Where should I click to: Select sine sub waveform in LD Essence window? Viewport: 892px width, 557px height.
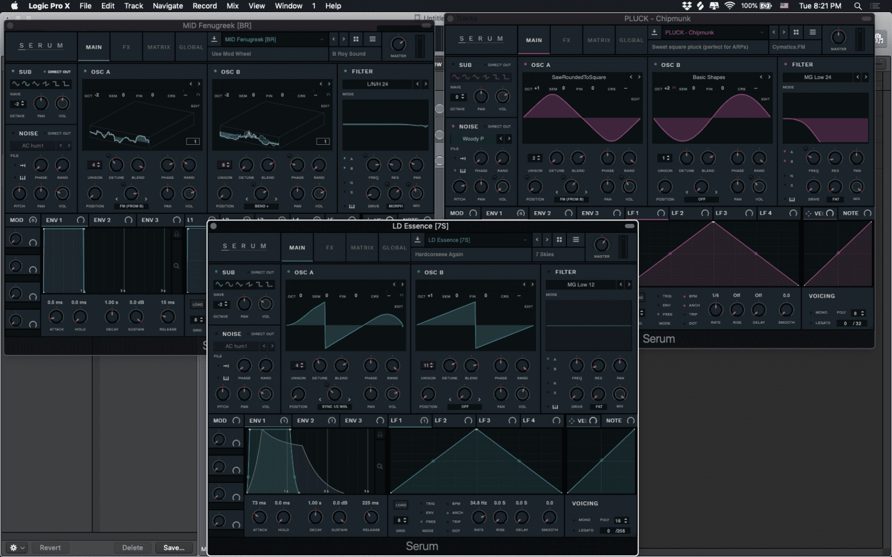[219, 284]
